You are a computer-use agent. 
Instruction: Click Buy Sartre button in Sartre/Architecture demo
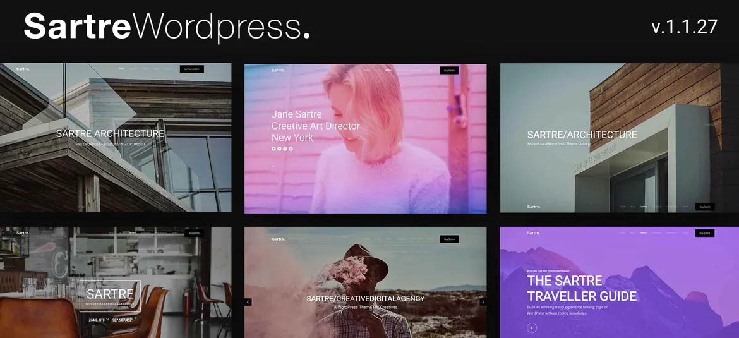pyautogui.click(x=705, y=207)
